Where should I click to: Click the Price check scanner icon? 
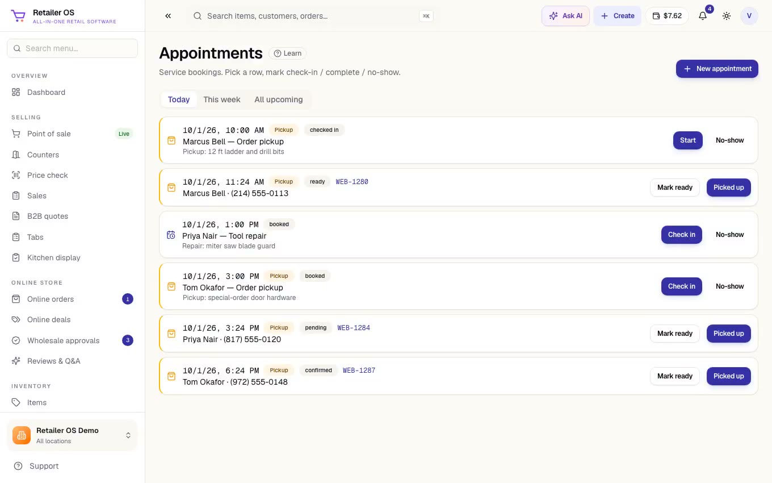pyautogui.click(x=16, y=175)
